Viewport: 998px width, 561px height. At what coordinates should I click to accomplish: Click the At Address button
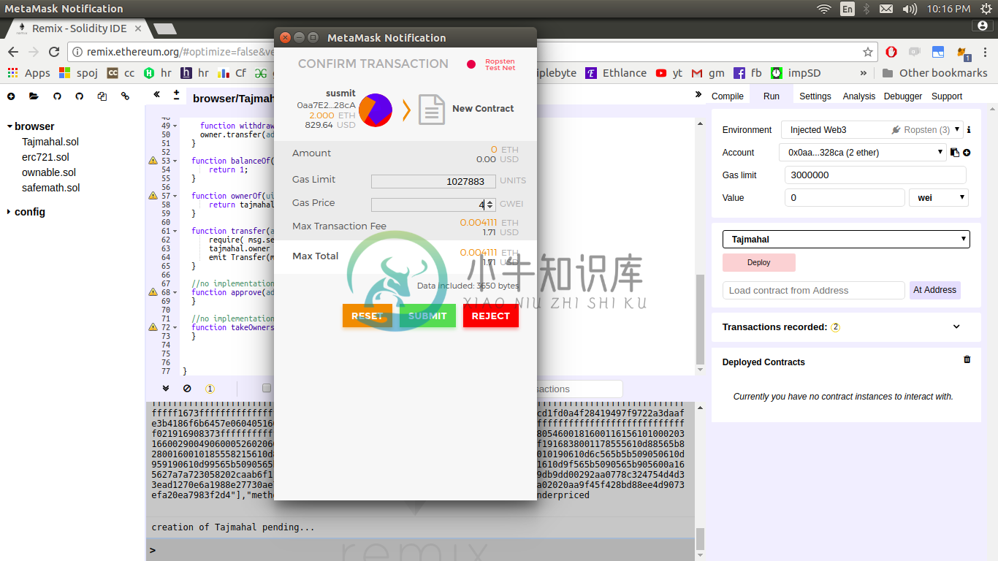[x=934, y=290]
